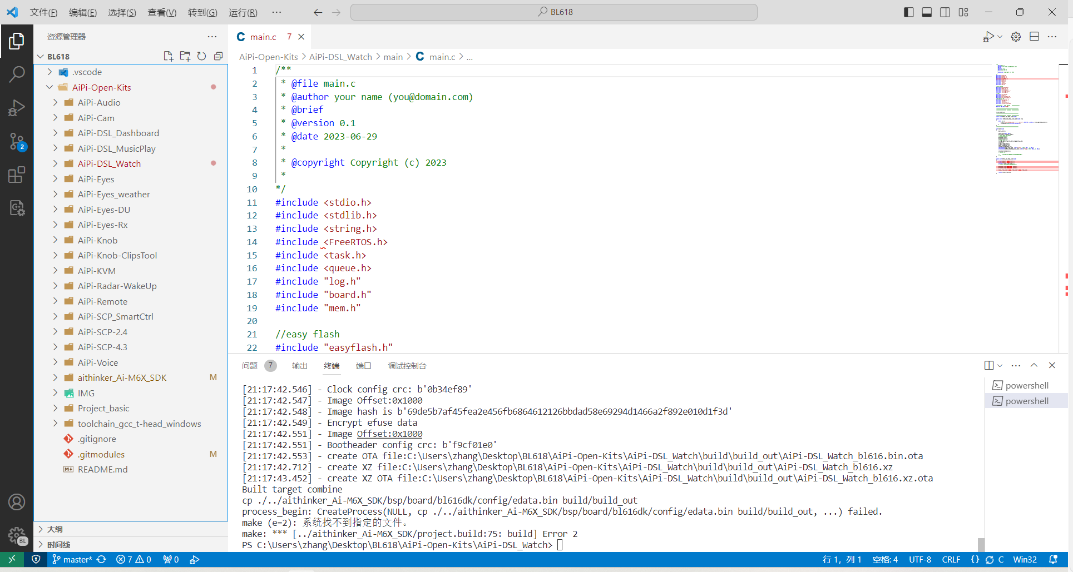Open the 运行(R) menu
This screenshot has height=572, width=1073.
(243, 12)
